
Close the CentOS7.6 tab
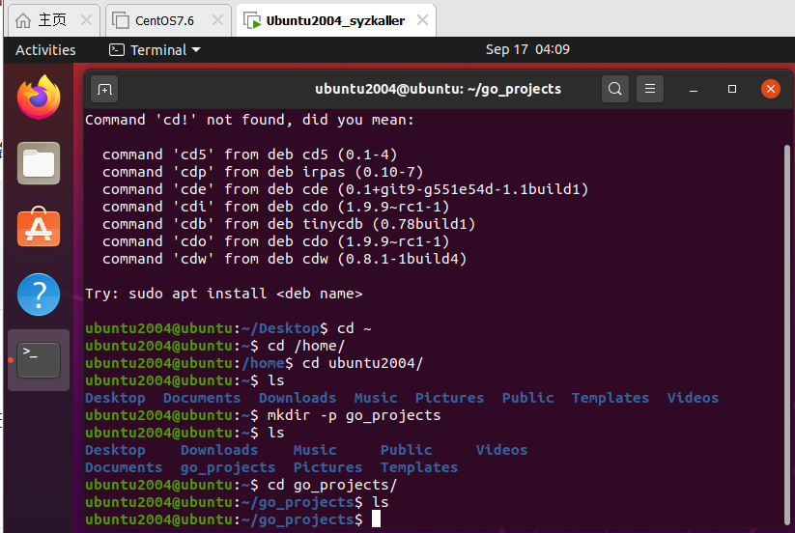(x=216, y=20)
